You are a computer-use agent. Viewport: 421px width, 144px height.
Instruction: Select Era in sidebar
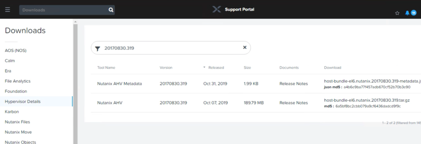pyautogui.click(x=8, y=71)
